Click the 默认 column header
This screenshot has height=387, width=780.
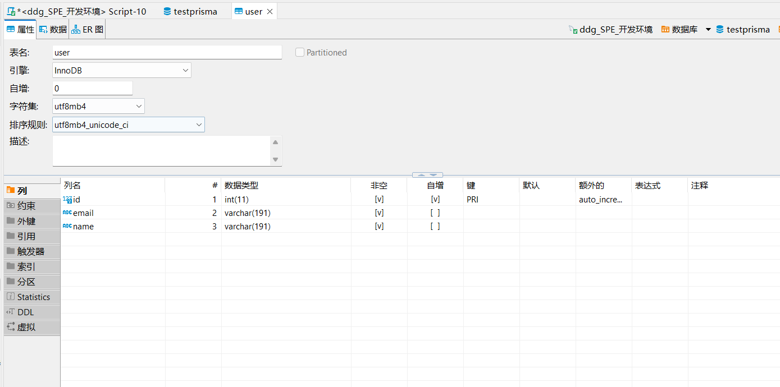(x=548, y=185)
